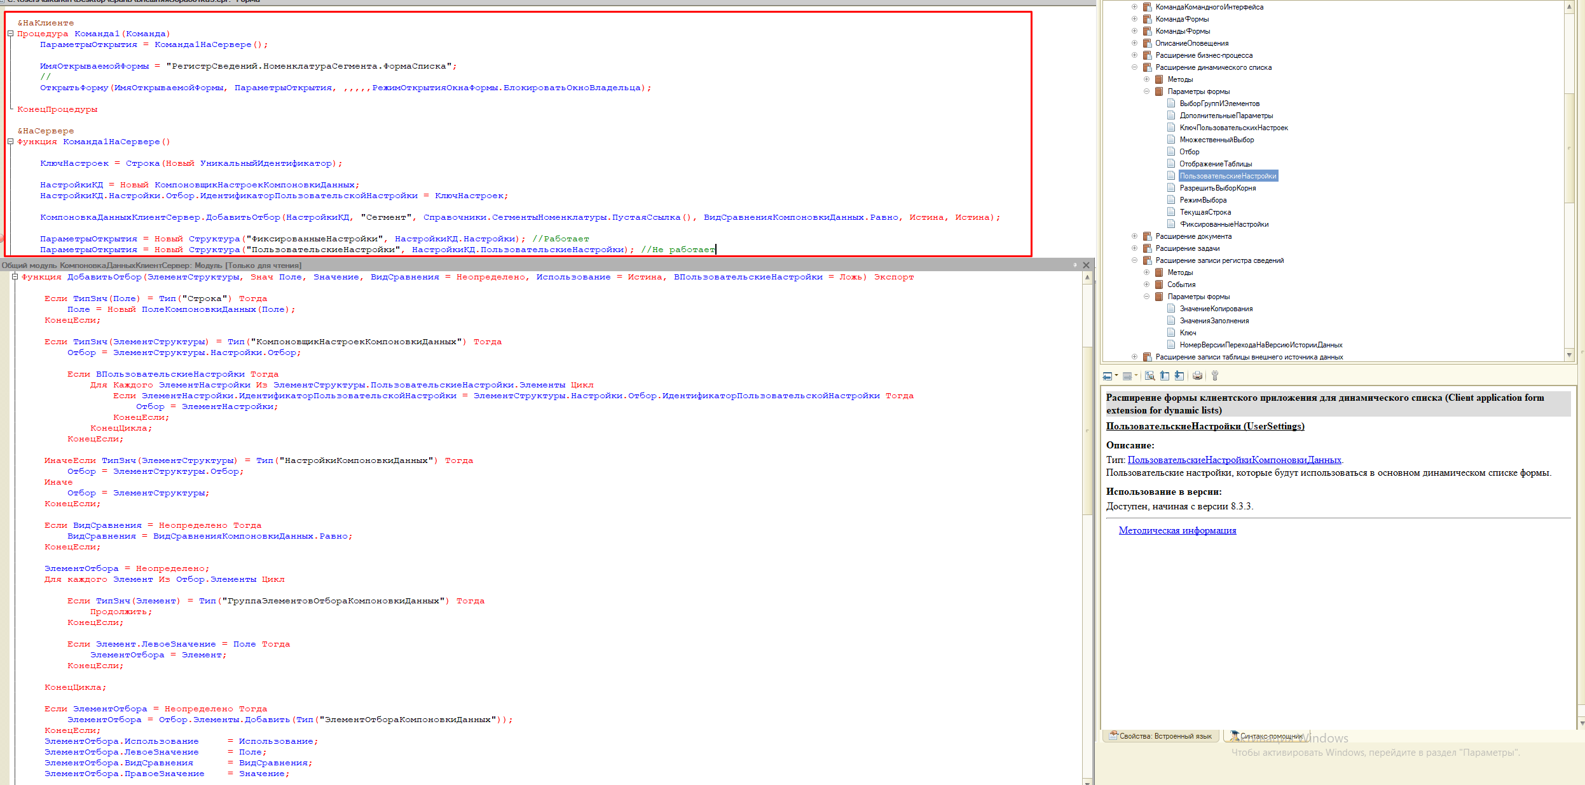This screenshot has width=1585, height=785.
Task: Click book icon of КомандаКомандногоИнтерфейса
Action: [1148, 7]
